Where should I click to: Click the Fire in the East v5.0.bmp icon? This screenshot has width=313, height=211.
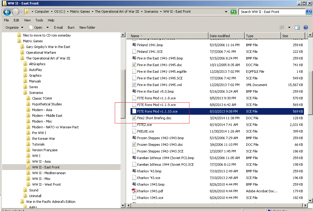[134, 91]
